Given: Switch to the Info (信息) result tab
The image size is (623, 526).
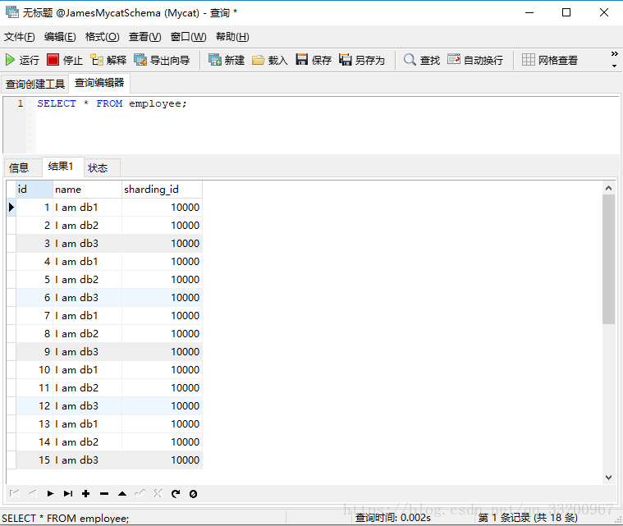Looking at the screenshot, I should (x=19, y=167).
